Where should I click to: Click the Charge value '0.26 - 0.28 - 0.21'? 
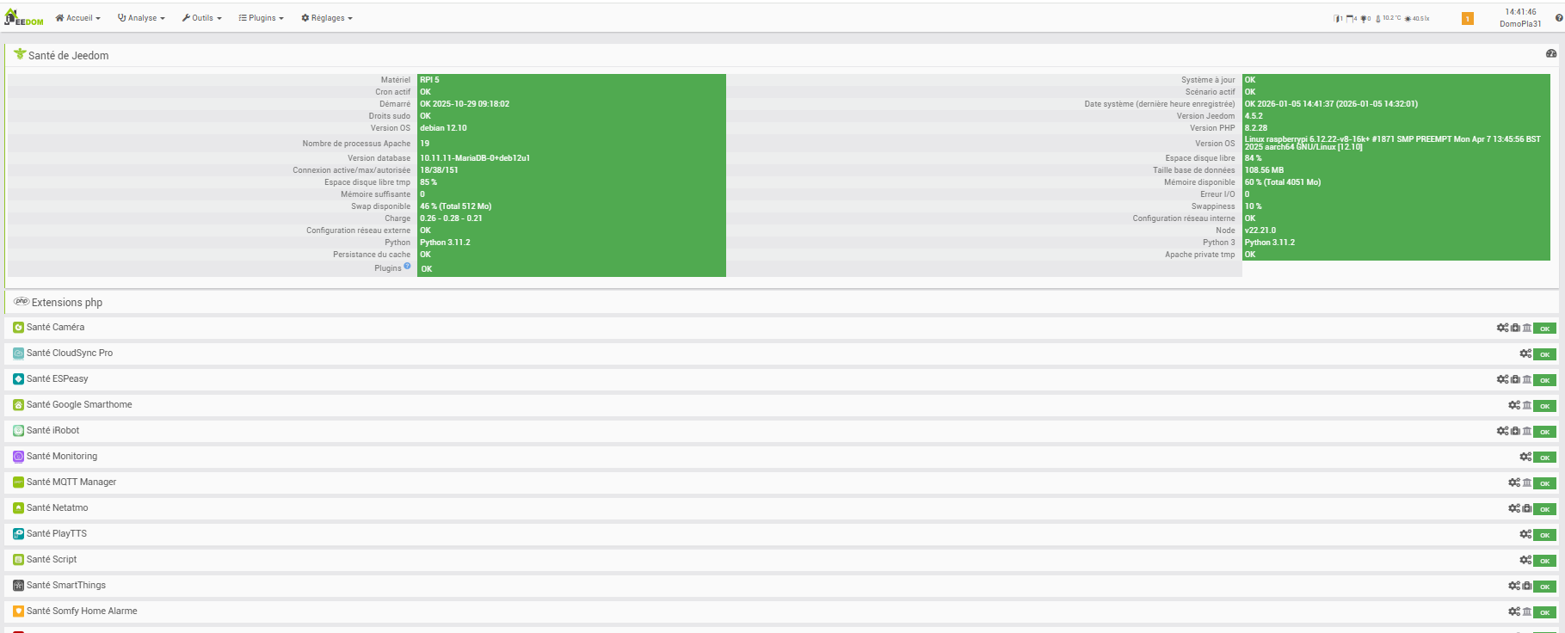pyautogui.click(x=451, y=218)
